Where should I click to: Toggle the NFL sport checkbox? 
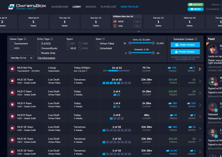[68, 44]
